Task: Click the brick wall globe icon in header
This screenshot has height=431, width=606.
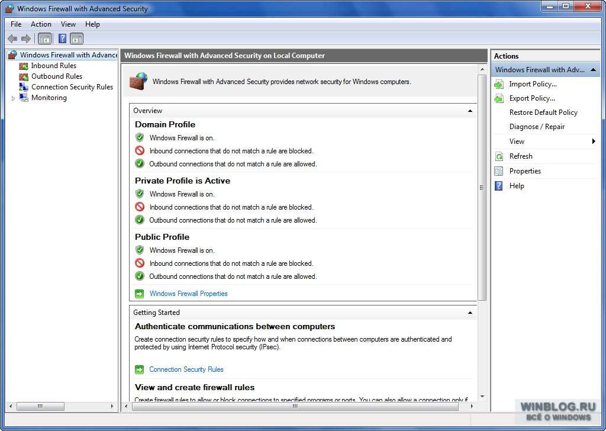Action: point(138,81)
